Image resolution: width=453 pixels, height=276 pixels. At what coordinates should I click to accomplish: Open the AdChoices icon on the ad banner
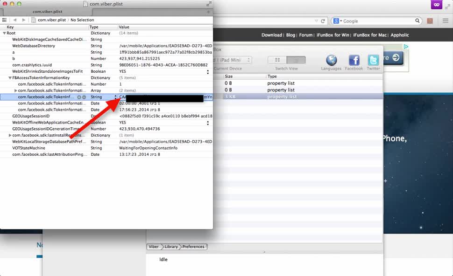point(406,47)
